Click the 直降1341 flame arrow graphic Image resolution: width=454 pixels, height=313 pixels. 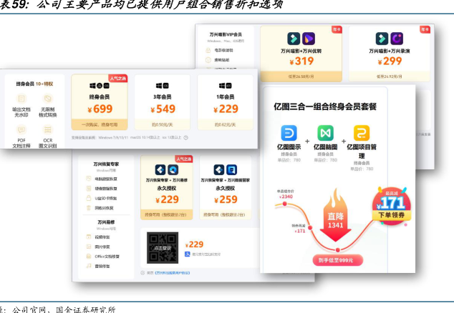(x=336, y=215)
